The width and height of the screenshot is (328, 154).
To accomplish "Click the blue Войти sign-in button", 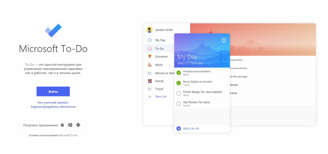I will pos(53,92).
